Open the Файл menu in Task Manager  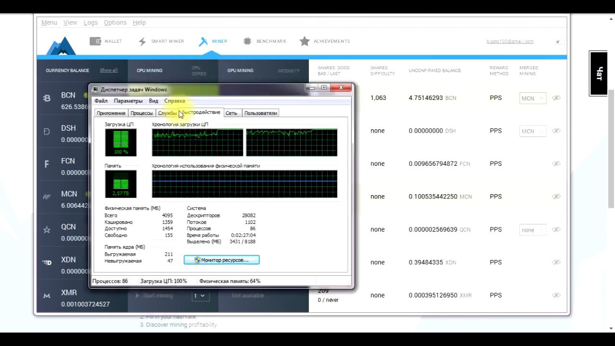(x=101, y=101)
